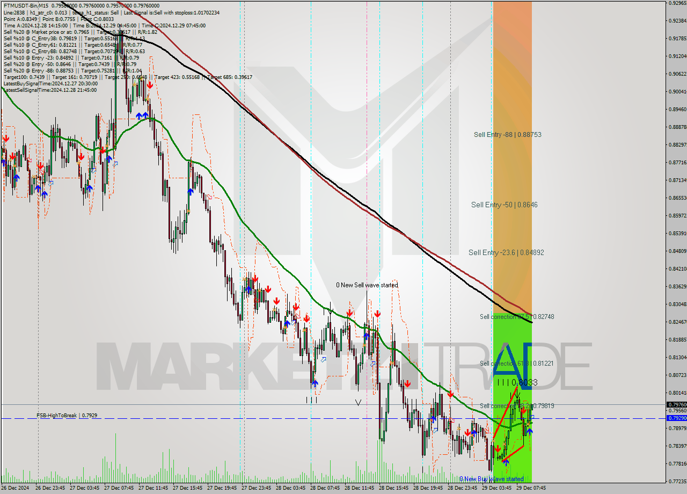The image size is (687, 494).
Task: Click the 'Sell Entry -50 | 0.8646' chart label
Action: [505, 205]
